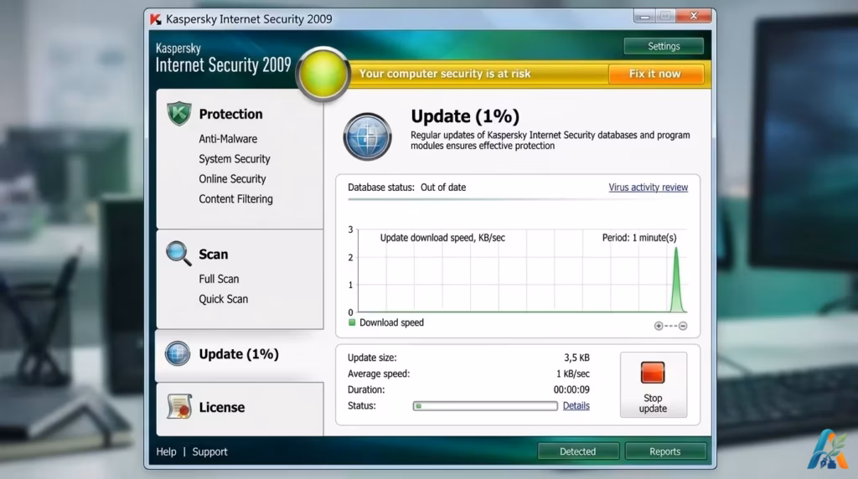Choose Full Scan
858x479 pixels.
[x=219, y=279]
